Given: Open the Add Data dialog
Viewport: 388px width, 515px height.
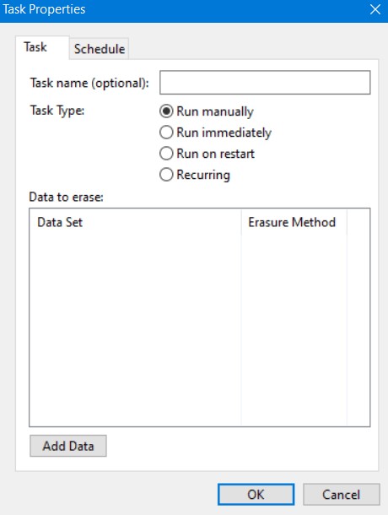Looking at the screenshot, I should [68, 446].
